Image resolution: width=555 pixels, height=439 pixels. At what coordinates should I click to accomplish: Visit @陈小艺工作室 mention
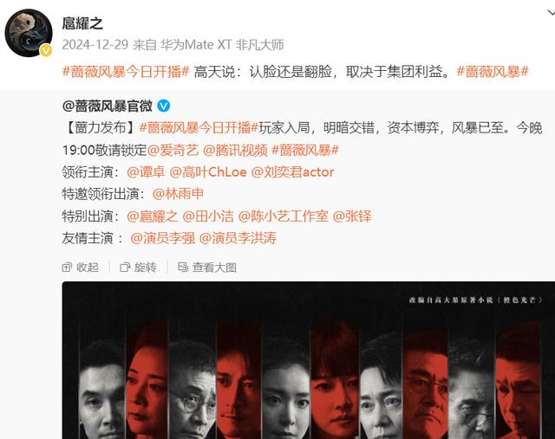click(284, 216)
